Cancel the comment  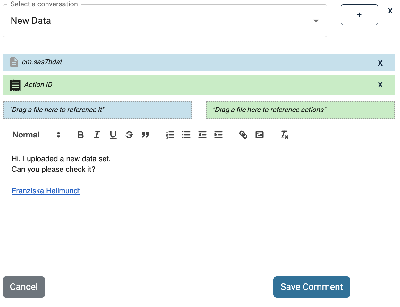[24, 287]
